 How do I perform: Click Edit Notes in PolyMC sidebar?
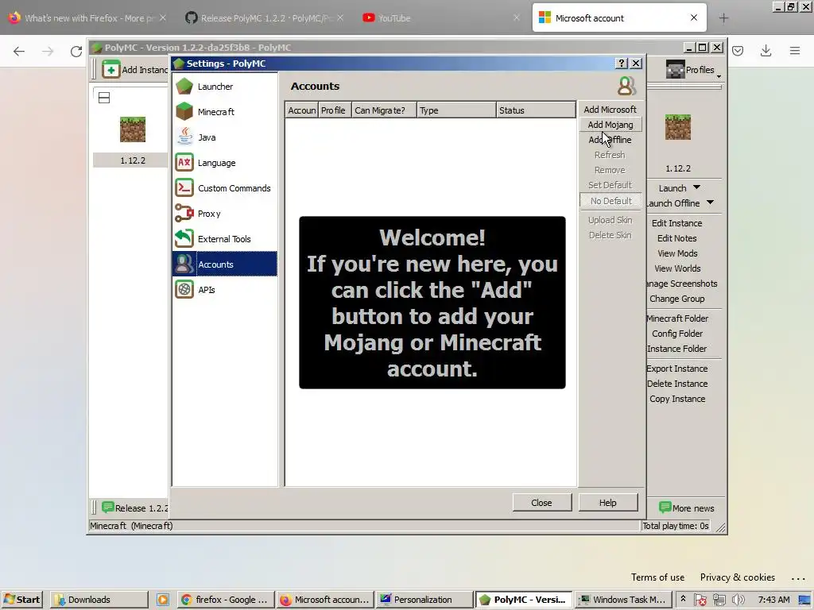(x=677, y=238)
